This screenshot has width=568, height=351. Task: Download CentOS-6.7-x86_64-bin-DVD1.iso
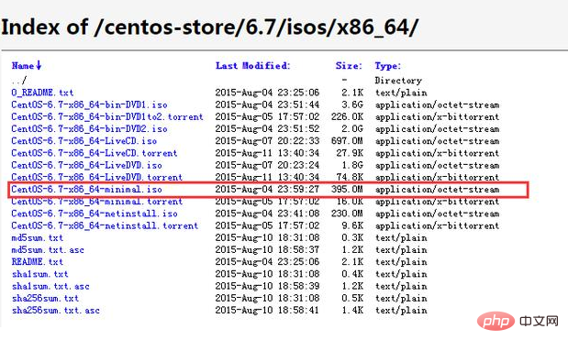89,105
